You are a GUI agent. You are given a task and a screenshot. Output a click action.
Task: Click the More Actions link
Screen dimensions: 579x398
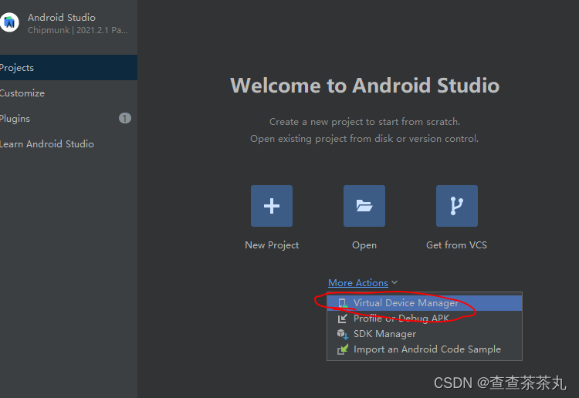pyautogui.click(x=357, y=283)
